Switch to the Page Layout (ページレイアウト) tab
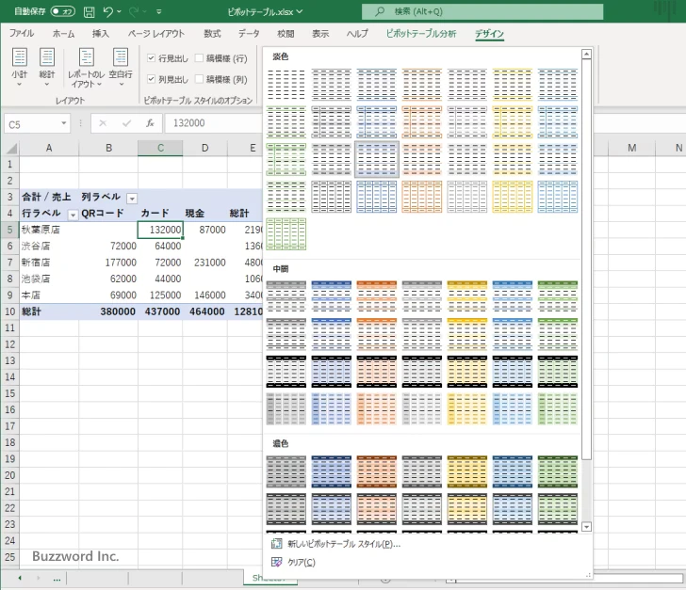Viewport: 686px width, 590px height. point(155,34)
